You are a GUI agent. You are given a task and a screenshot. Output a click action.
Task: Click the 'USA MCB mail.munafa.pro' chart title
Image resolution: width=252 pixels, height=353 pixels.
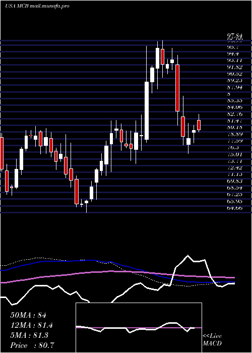coord(37,6)
